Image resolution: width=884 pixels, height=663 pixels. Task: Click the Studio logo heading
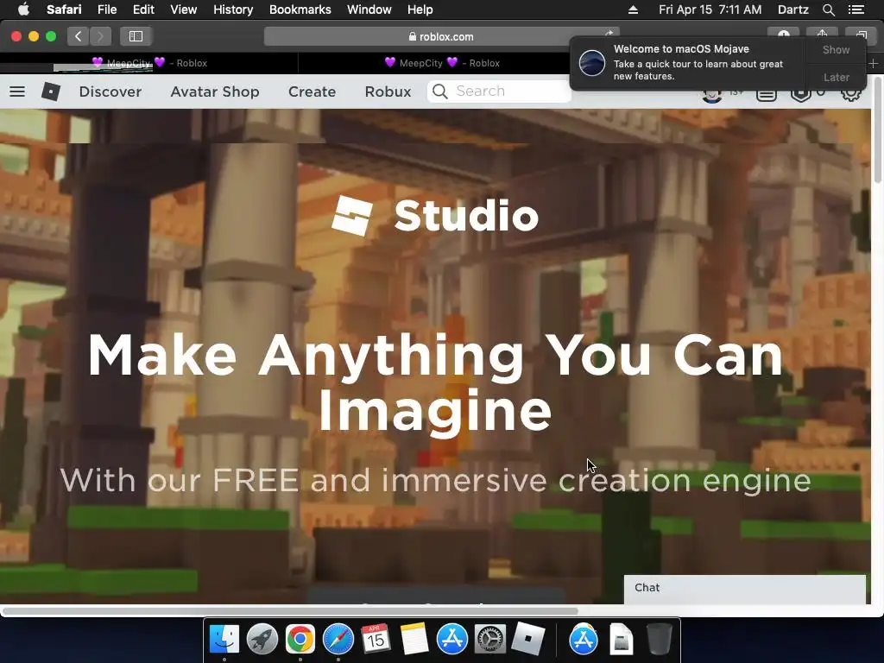(x=435, y=215)
